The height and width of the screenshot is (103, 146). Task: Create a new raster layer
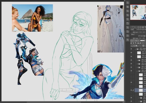[x=132, y=46]
